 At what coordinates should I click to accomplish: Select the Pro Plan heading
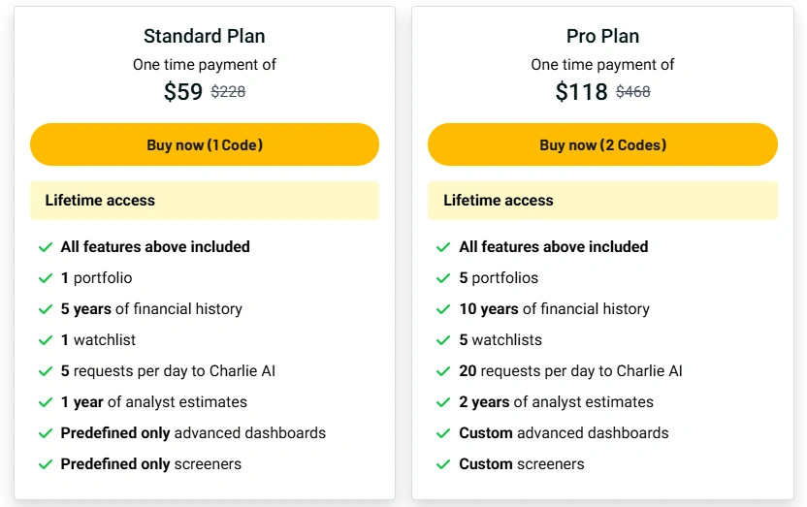(602, 36)
